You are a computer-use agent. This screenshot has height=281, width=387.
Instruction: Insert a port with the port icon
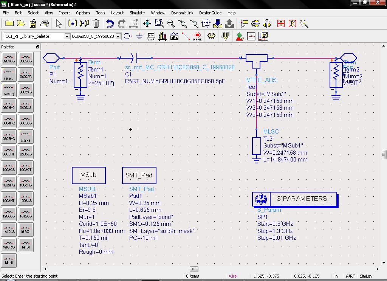127,36
